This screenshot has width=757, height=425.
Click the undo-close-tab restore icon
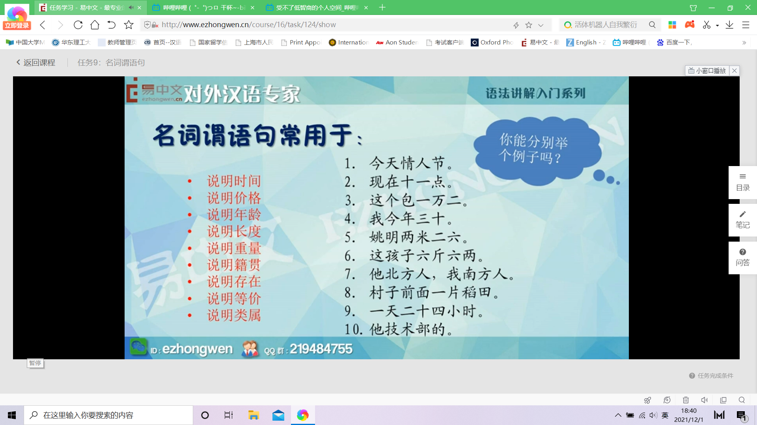click(x=112, y=25)
